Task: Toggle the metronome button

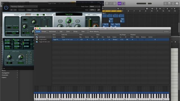Action: (x=123, y=4)
